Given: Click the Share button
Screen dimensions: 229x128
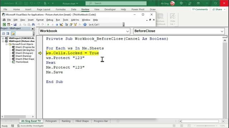Looking at the screenshot, I should 217,10.
